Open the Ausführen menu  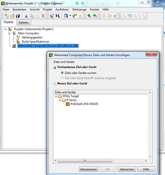(62, 10)
